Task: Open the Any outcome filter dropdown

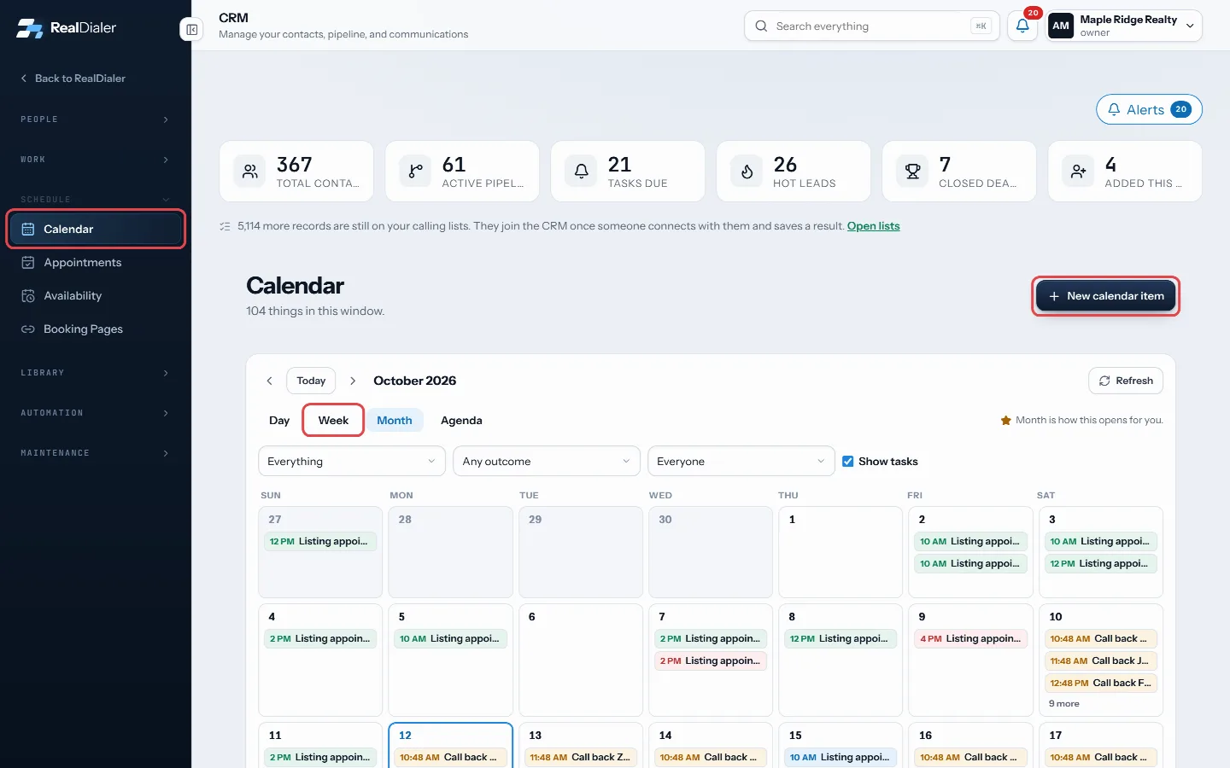Action: click(x=547, y=462)
